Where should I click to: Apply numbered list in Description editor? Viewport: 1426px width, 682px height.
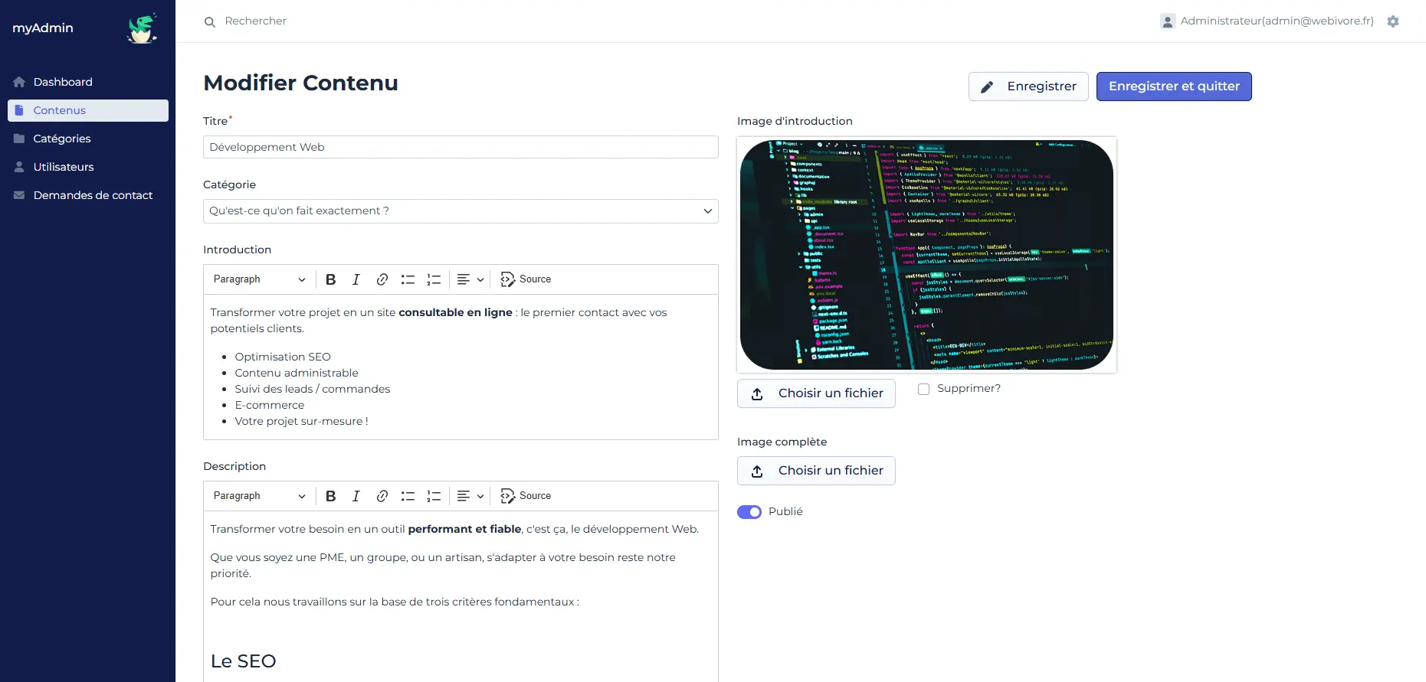click(434, 496)
